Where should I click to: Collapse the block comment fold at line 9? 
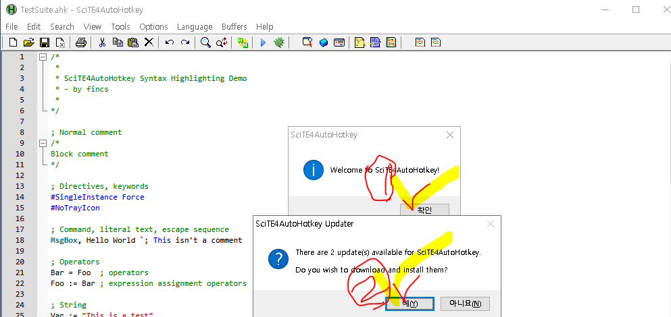[43, 143]
